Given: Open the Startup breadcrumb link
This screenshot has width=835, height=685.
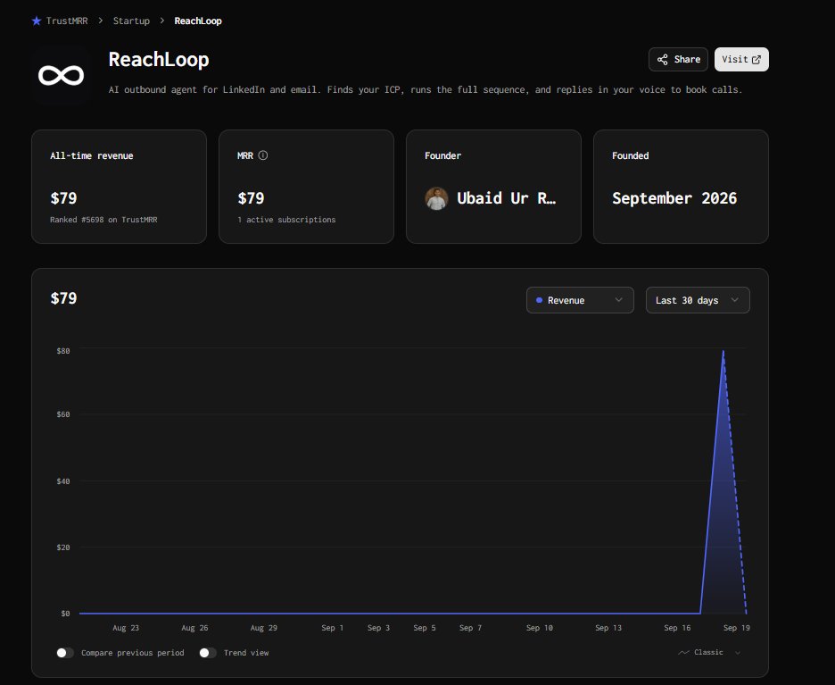Looking at the screenshot, I should pos(131,21).
